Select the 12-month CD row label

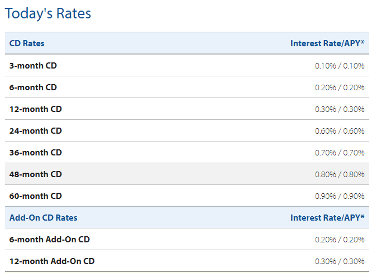36,109
